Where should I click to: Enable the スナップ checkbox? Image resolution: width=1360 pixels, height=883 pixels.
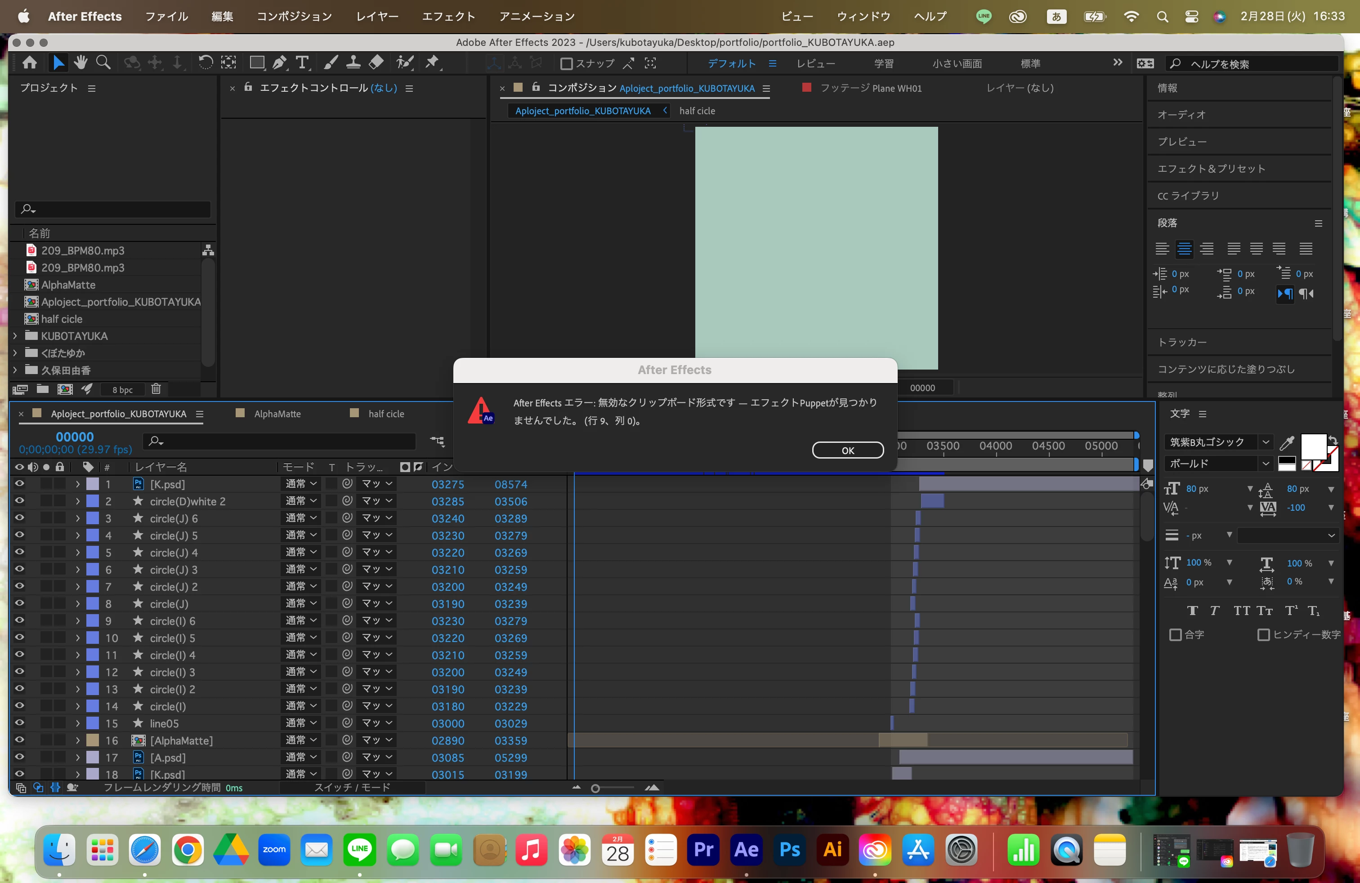(566, 63)
